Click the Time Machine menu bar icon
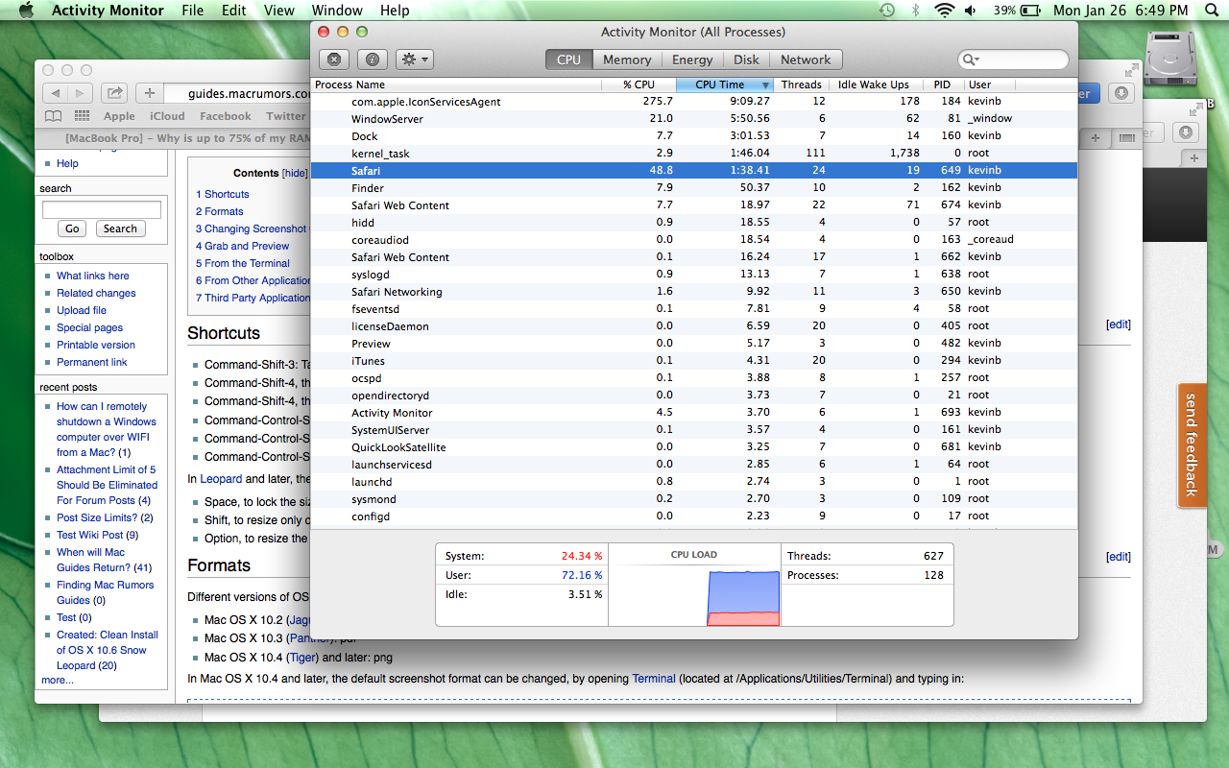The image size is (1229, 768). point(887,11)
